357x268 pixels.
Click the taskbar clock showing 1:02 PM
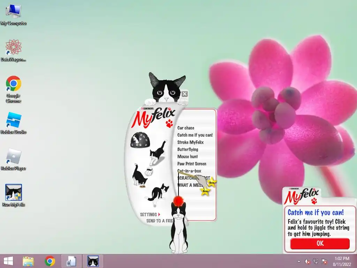click(x=342, y=261)
